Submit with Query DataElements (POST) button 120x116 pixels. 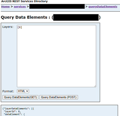[59, 97]
